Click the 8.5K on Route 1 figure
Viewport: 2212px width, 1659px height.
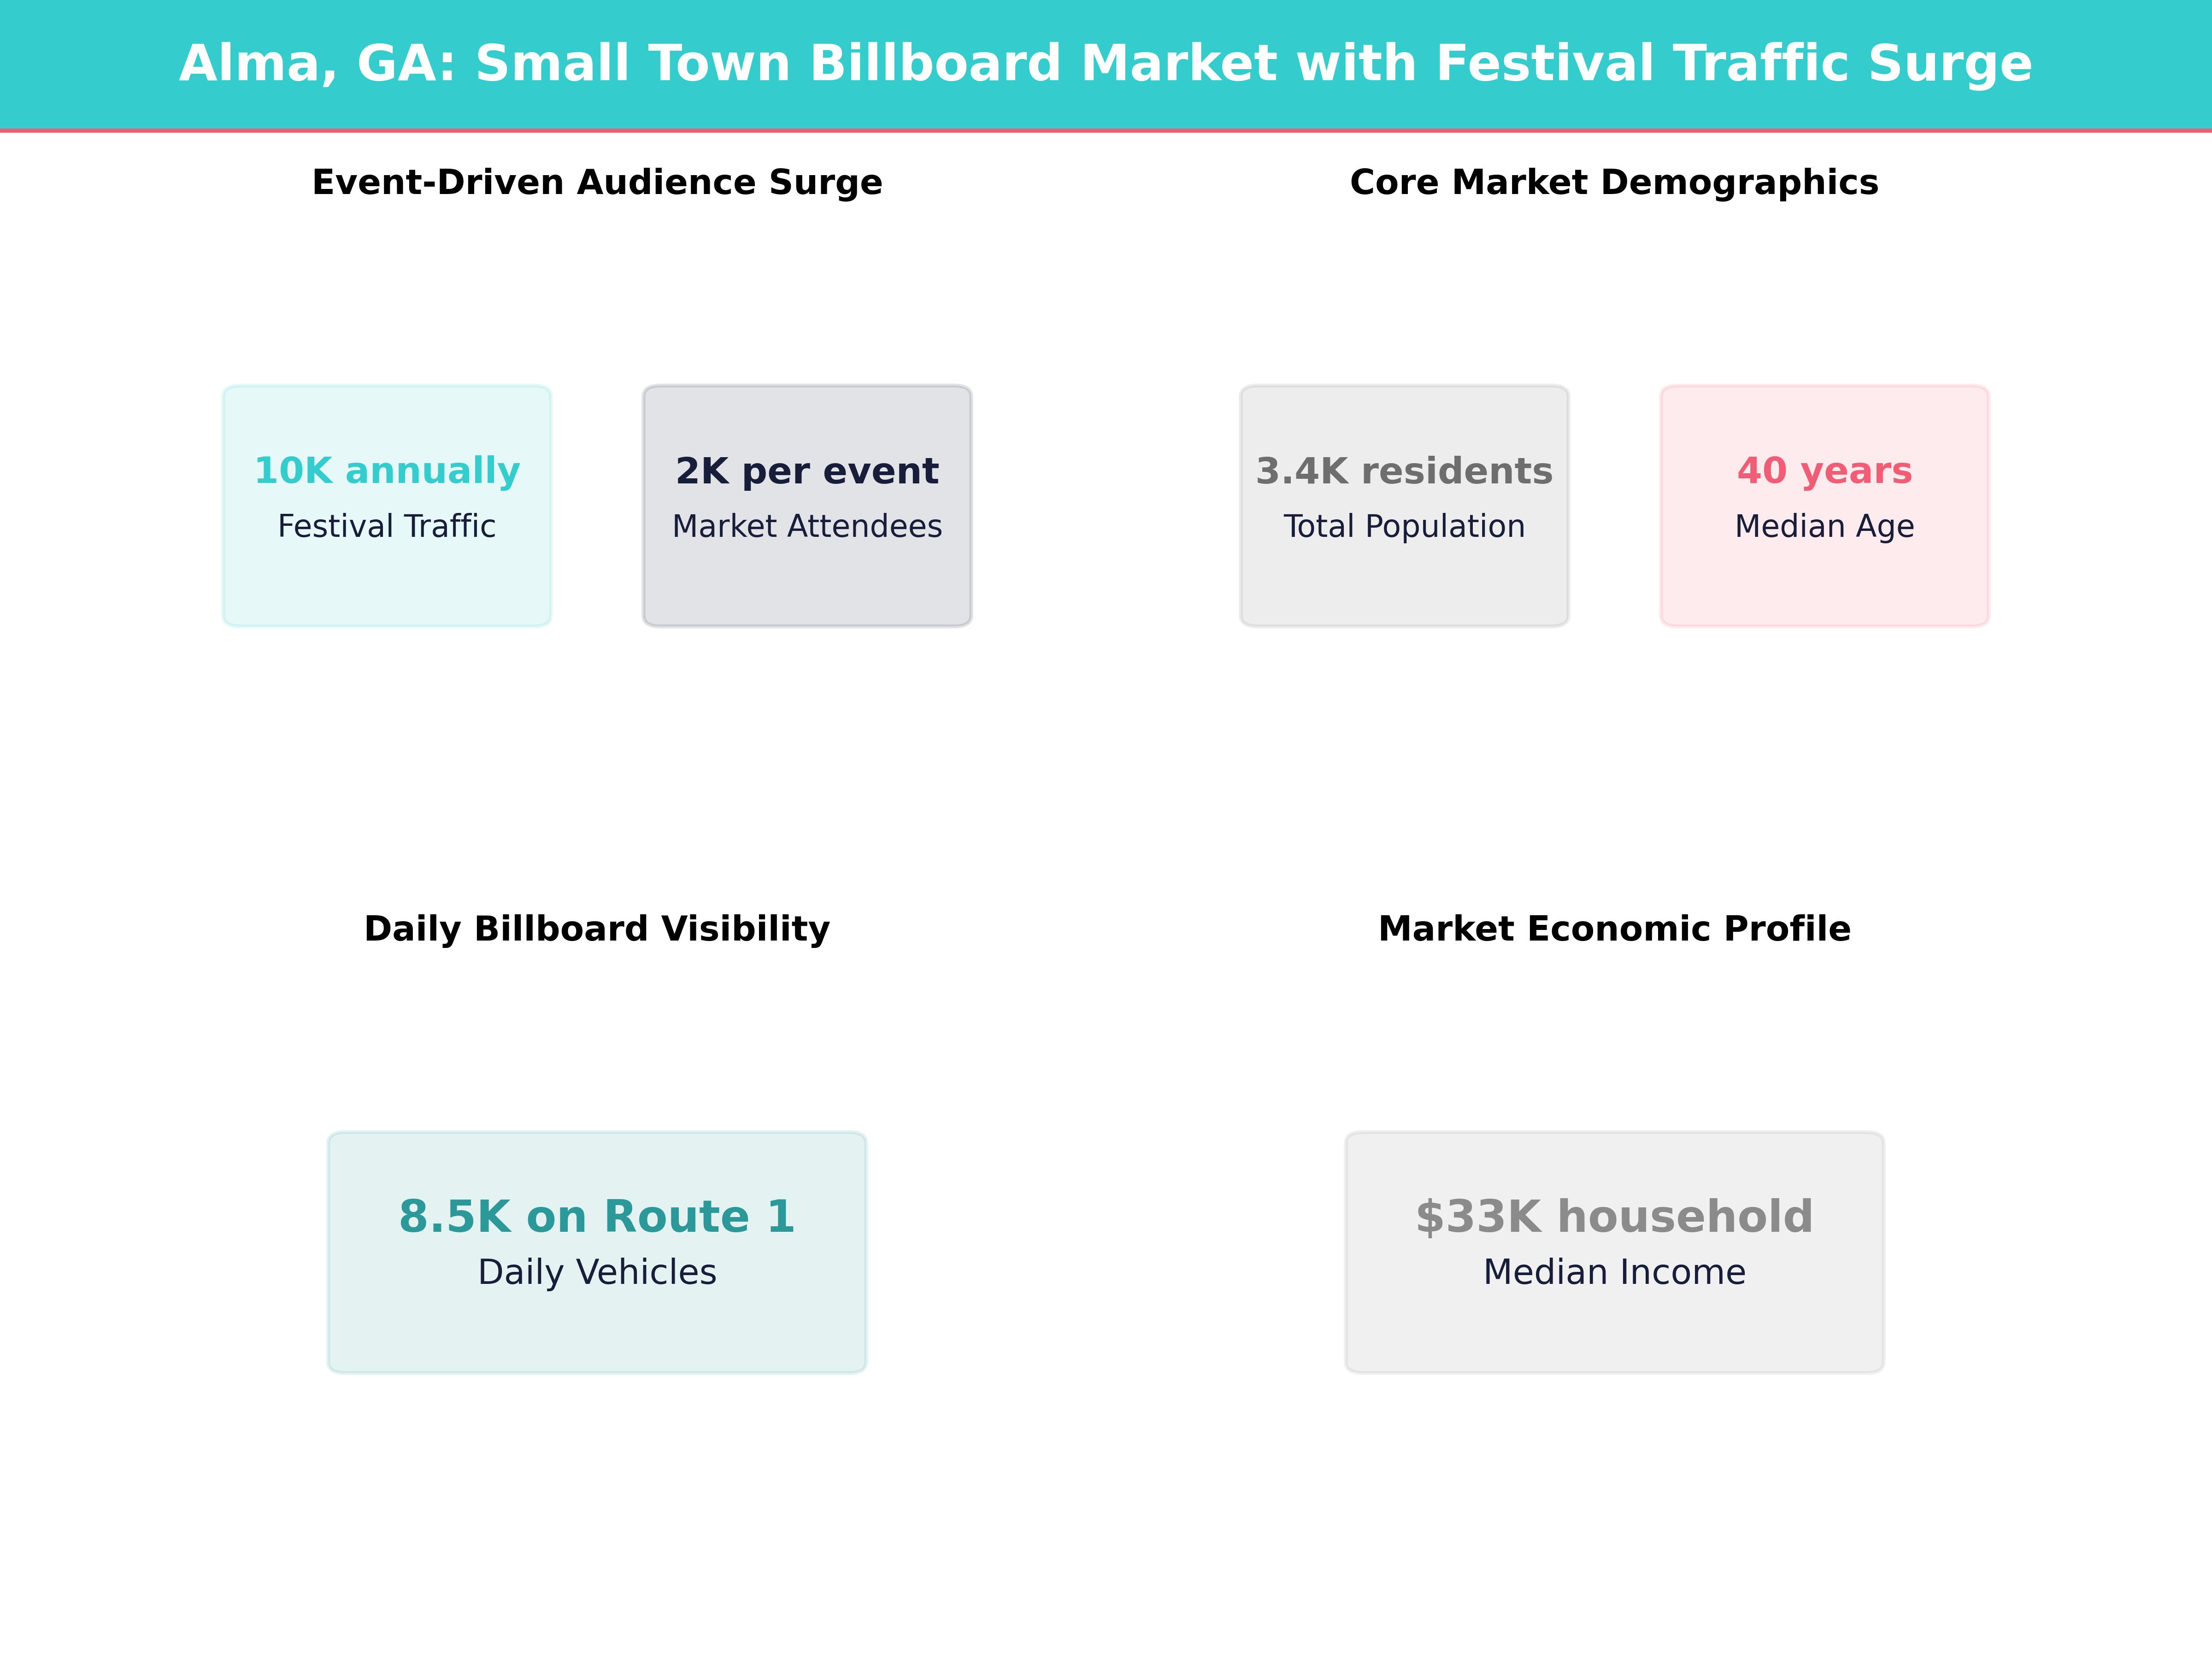click(x=597, y=1217)
